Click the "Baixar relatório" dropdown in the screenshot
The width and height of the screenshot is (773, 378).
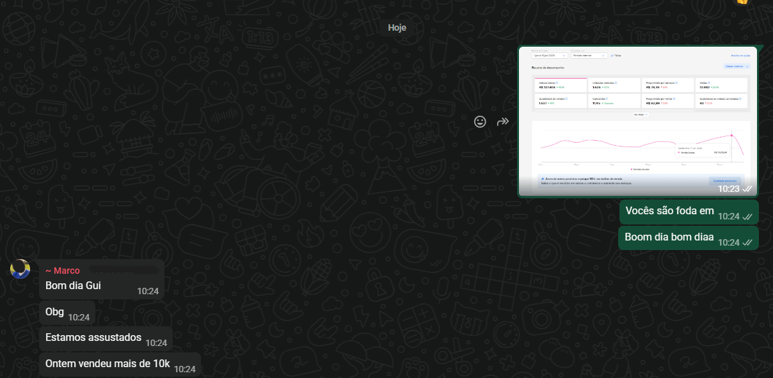point(736,66)
